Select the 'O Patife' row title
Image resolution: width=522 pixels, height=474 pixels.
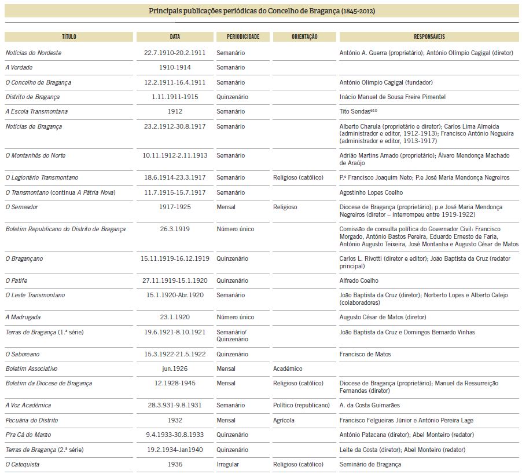(16, 280)
